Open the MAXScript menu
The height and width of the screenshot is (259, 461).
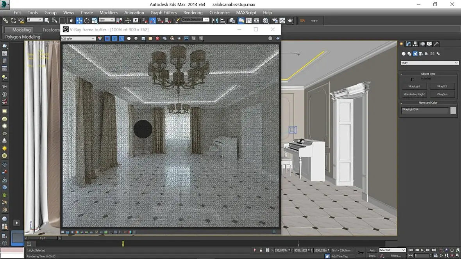246,12
